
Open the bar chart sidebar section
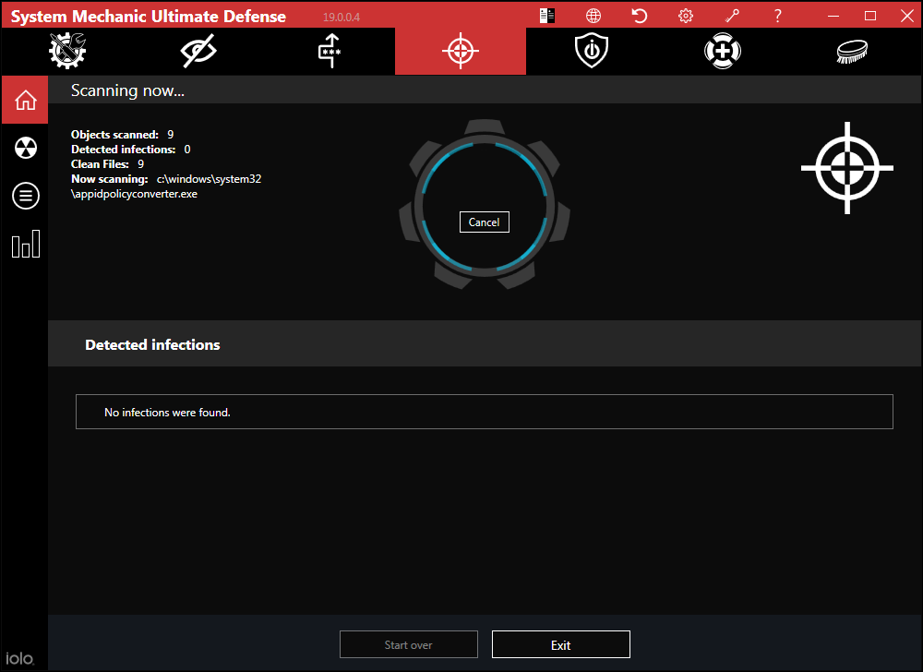pos(25,244)
